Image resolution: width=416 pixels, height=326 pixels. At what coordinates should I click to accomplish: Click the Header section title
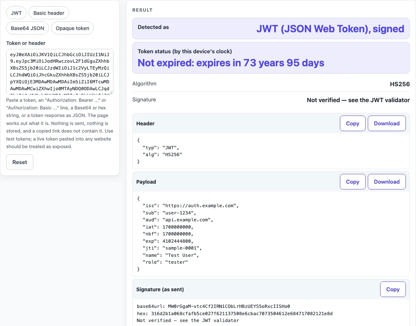[x=145, y=124]
